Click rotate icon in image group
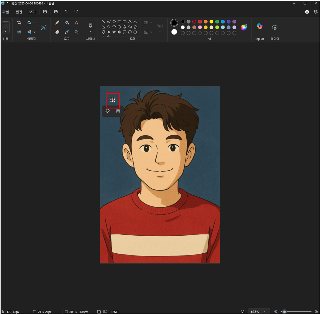 [x=29, y=23]
